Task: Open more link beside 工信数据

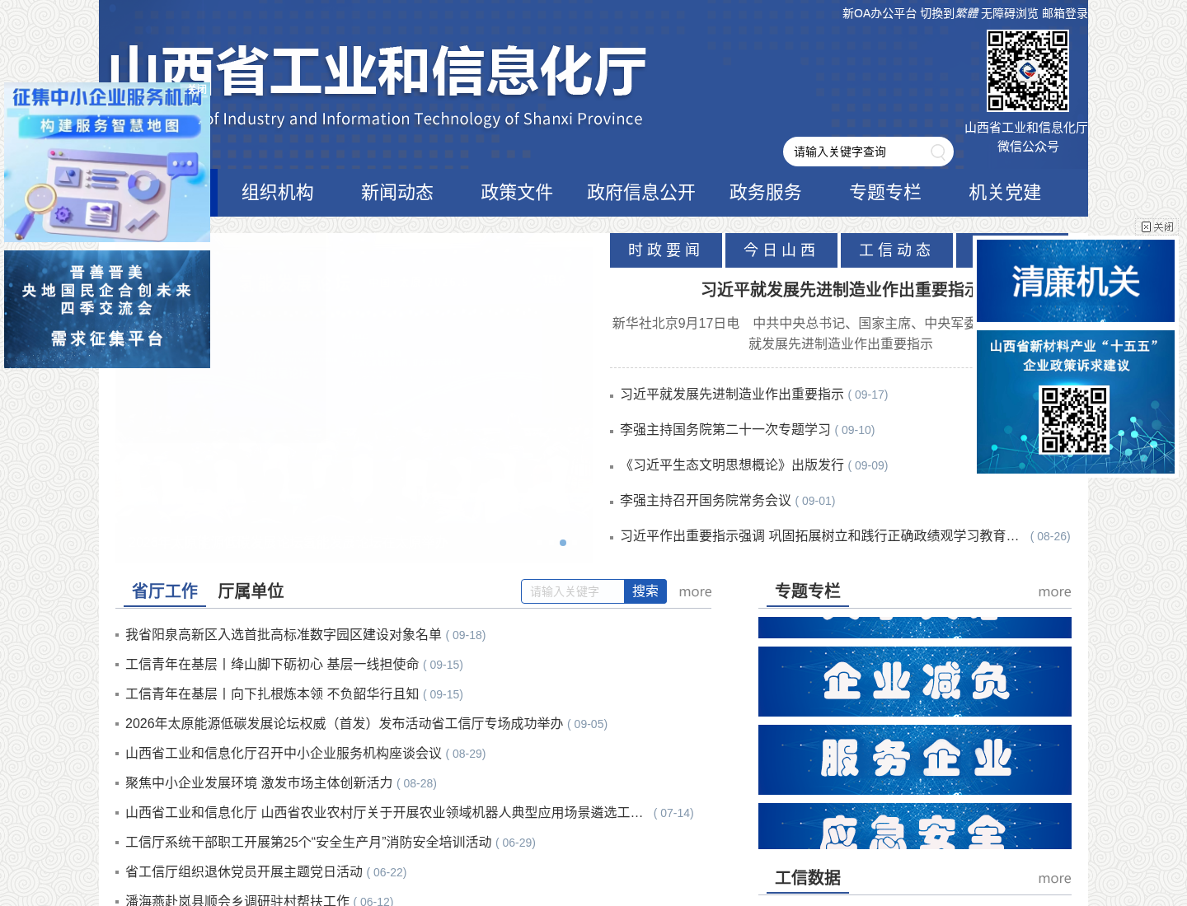Action: pos(1054,879)
